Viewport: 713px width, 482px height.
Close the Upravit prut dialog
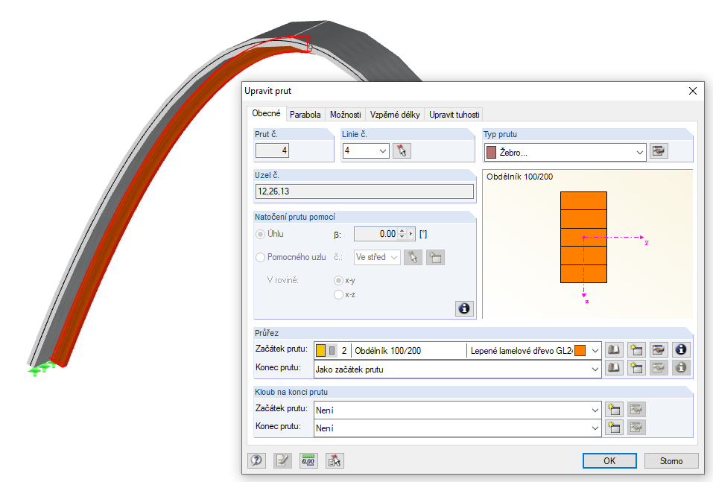[693, 91]
